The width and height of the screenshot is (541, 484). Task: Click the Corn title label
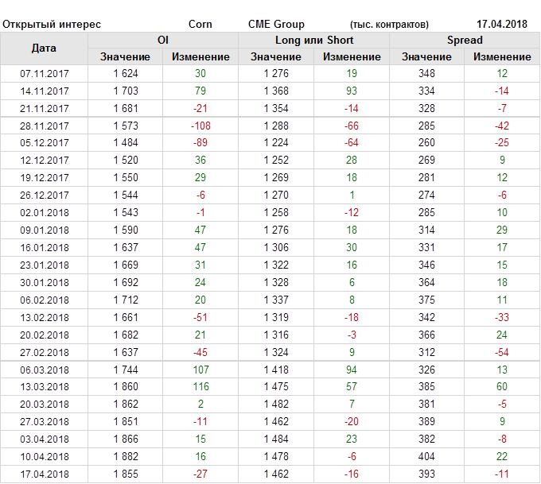(200, 24)
